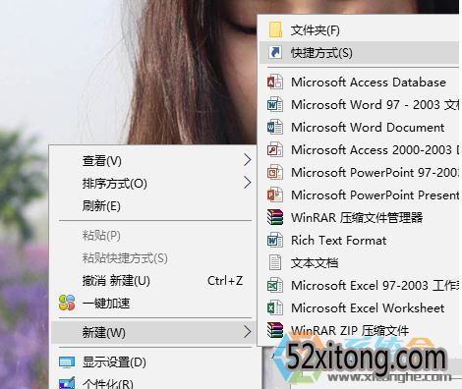Select Microsoft Excel Worksheet text
Image resolution: width=462 pixels, height=389 pixels.
[x=368, y=307]
